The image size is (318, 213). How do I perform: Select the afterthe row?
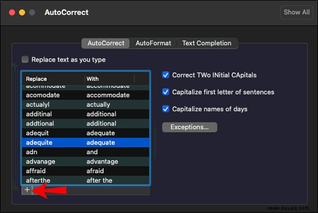click(86, 180)
